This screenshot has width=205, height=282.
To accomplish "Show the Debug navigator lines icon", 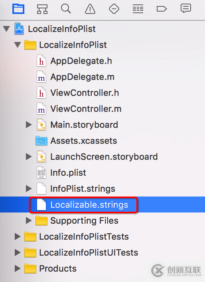I will coord(138,9).
